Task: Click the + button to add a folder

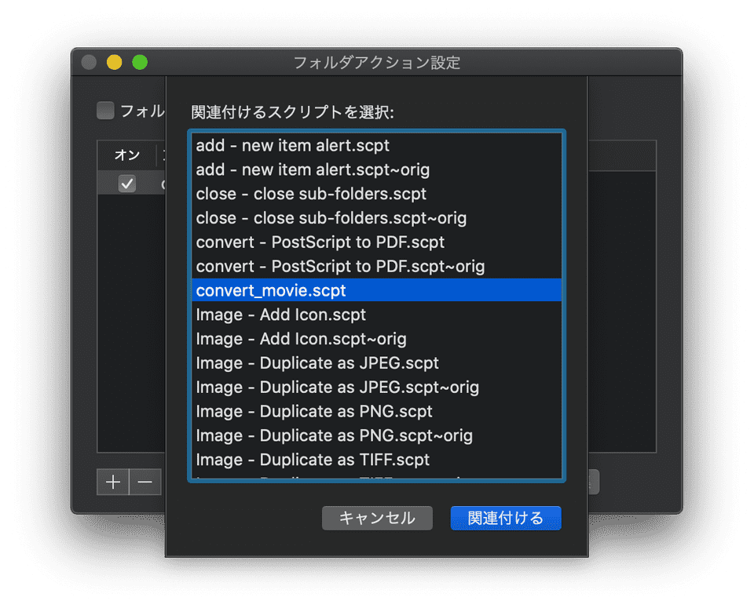Action: (112, 482)
